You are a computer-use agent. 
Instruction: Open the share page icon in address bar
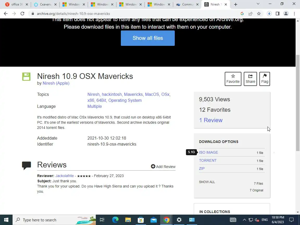(251, 14)
